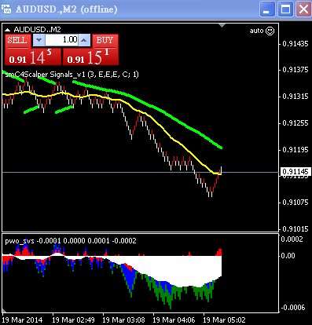
Task: Click the MetaTrader chart window icon
Action: point(6,9)
